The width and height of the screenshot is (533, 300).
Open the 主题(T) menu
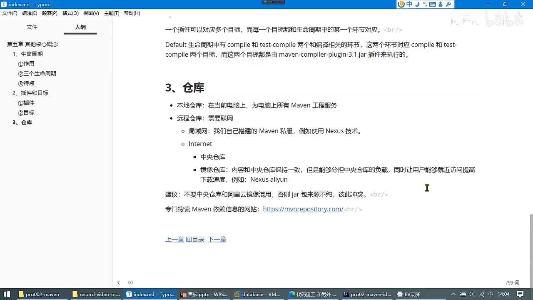pos(112,13)
